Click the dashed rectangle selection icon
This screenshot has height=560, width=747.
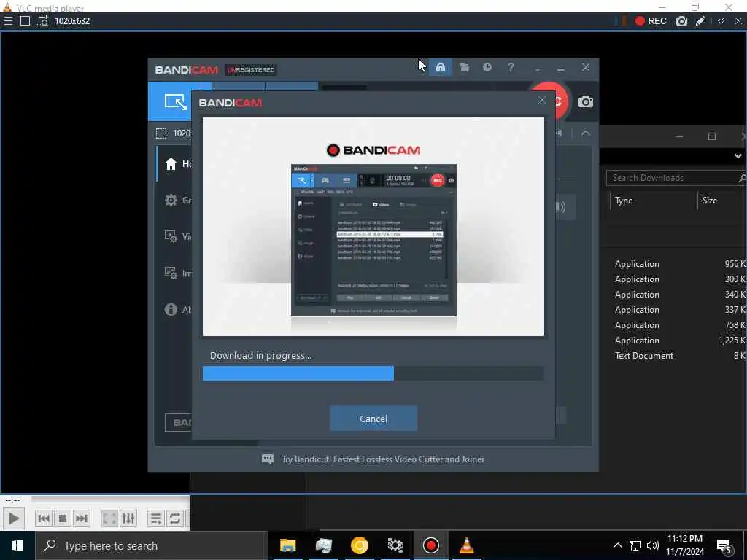161,133
